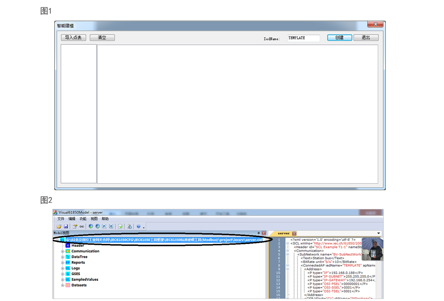Screen dimensions: 444x301
Task: Close the Model view panel
Action: coord(264,233)
